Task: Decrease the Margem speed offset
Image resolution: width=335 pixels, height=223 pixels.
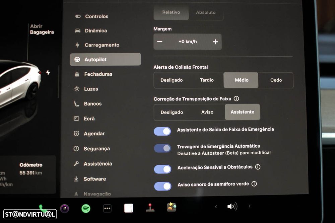Action: (x=159, y=42)
